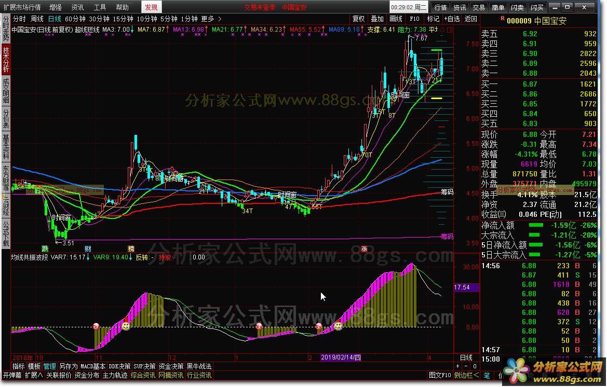Click the 0 reset button beside the chart zoom controls
This screenshot has width=607, height=387.
click(474, 367)
